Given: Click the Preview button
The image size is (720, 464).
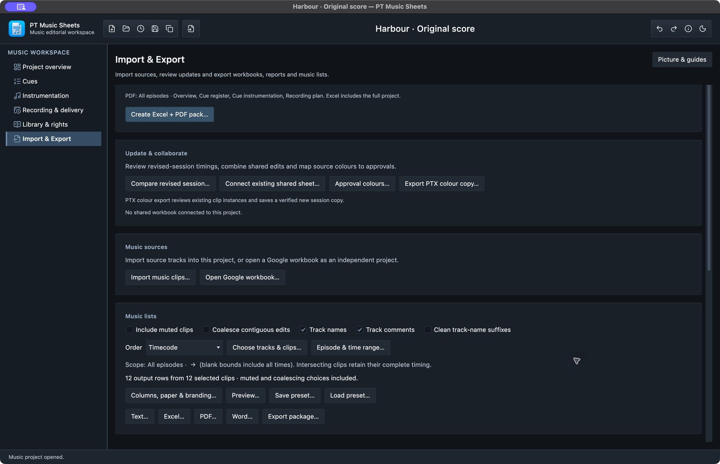Looking at the screenshot, I should click(246, 396).
